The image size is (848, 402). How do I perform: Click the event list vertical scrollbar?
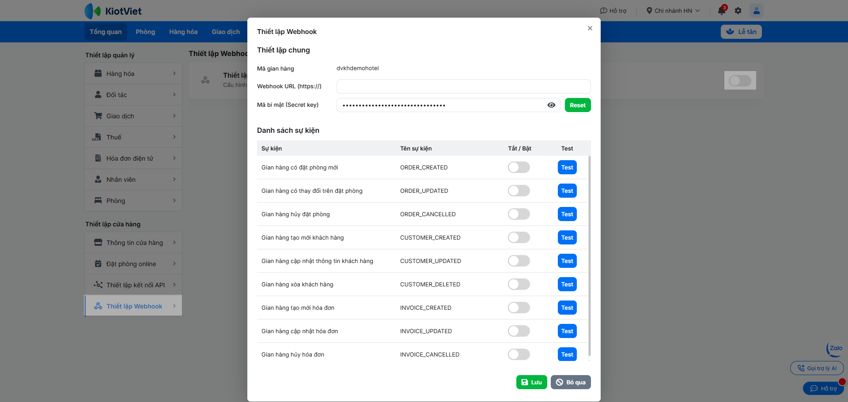(590, 256)
